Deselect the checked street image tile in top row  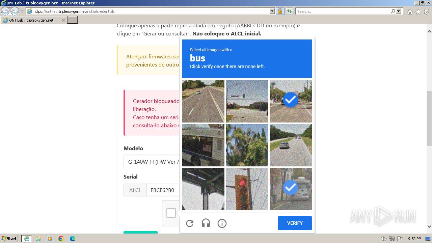point(291,101)
